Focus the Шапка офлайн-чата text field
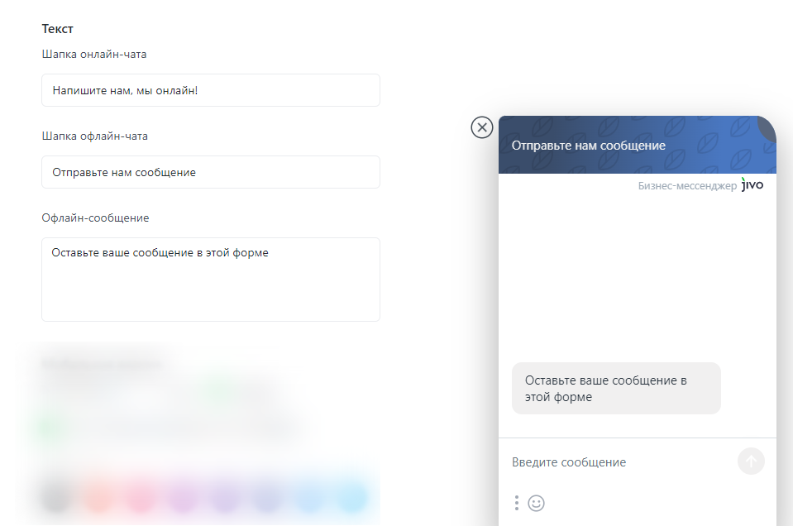The width and height of the screenshot is (793, 526). [x=211, y=172]
